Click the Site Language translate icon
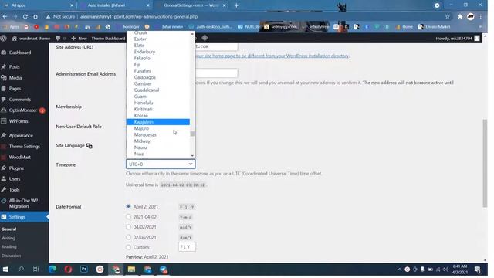494x278 pixels. point(90,146)
